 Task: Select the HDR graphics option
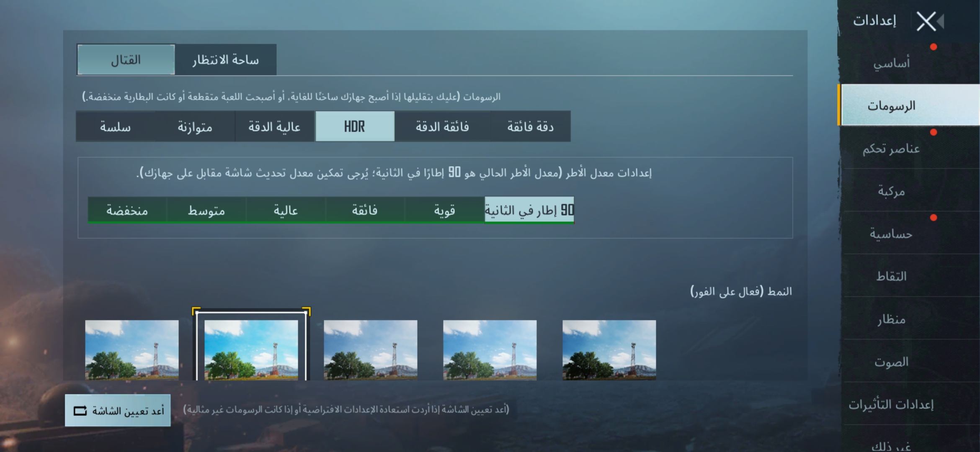coord(354,126)
